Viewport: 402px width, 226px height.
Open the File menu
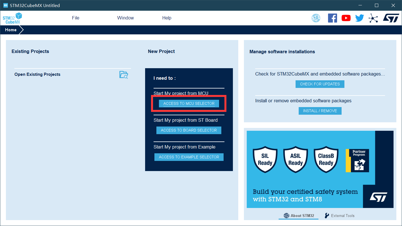[x=76, y=18]
